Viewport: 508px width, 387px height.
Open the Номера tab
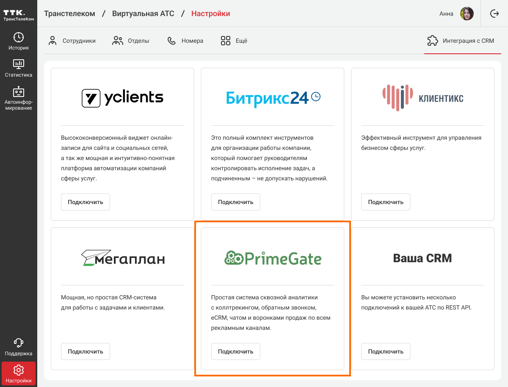185,41
